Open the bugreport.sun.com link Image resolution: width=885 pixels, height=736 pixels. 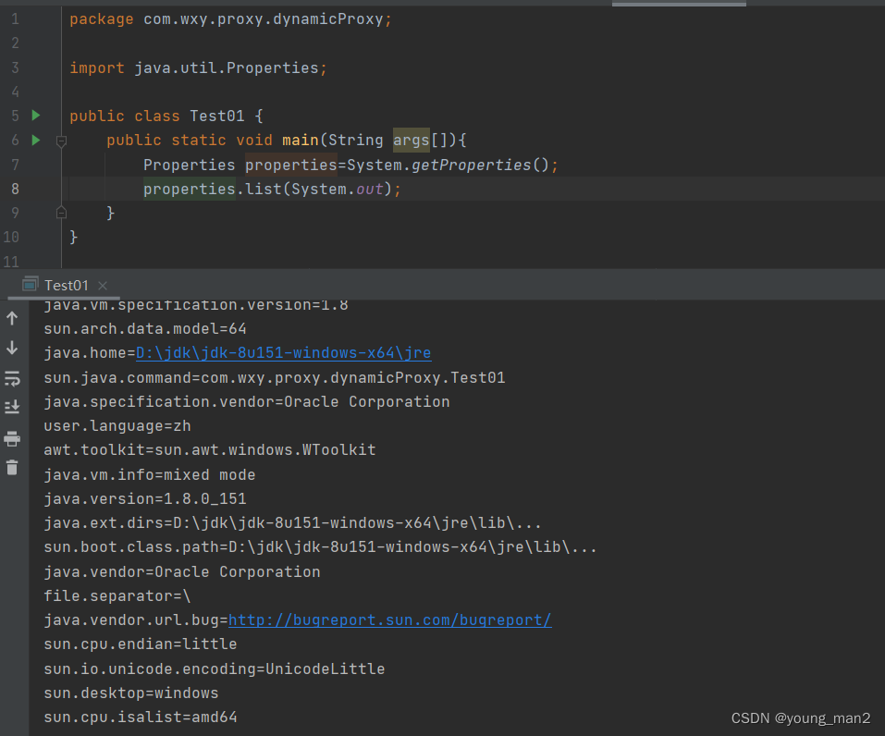pos(389,619)
